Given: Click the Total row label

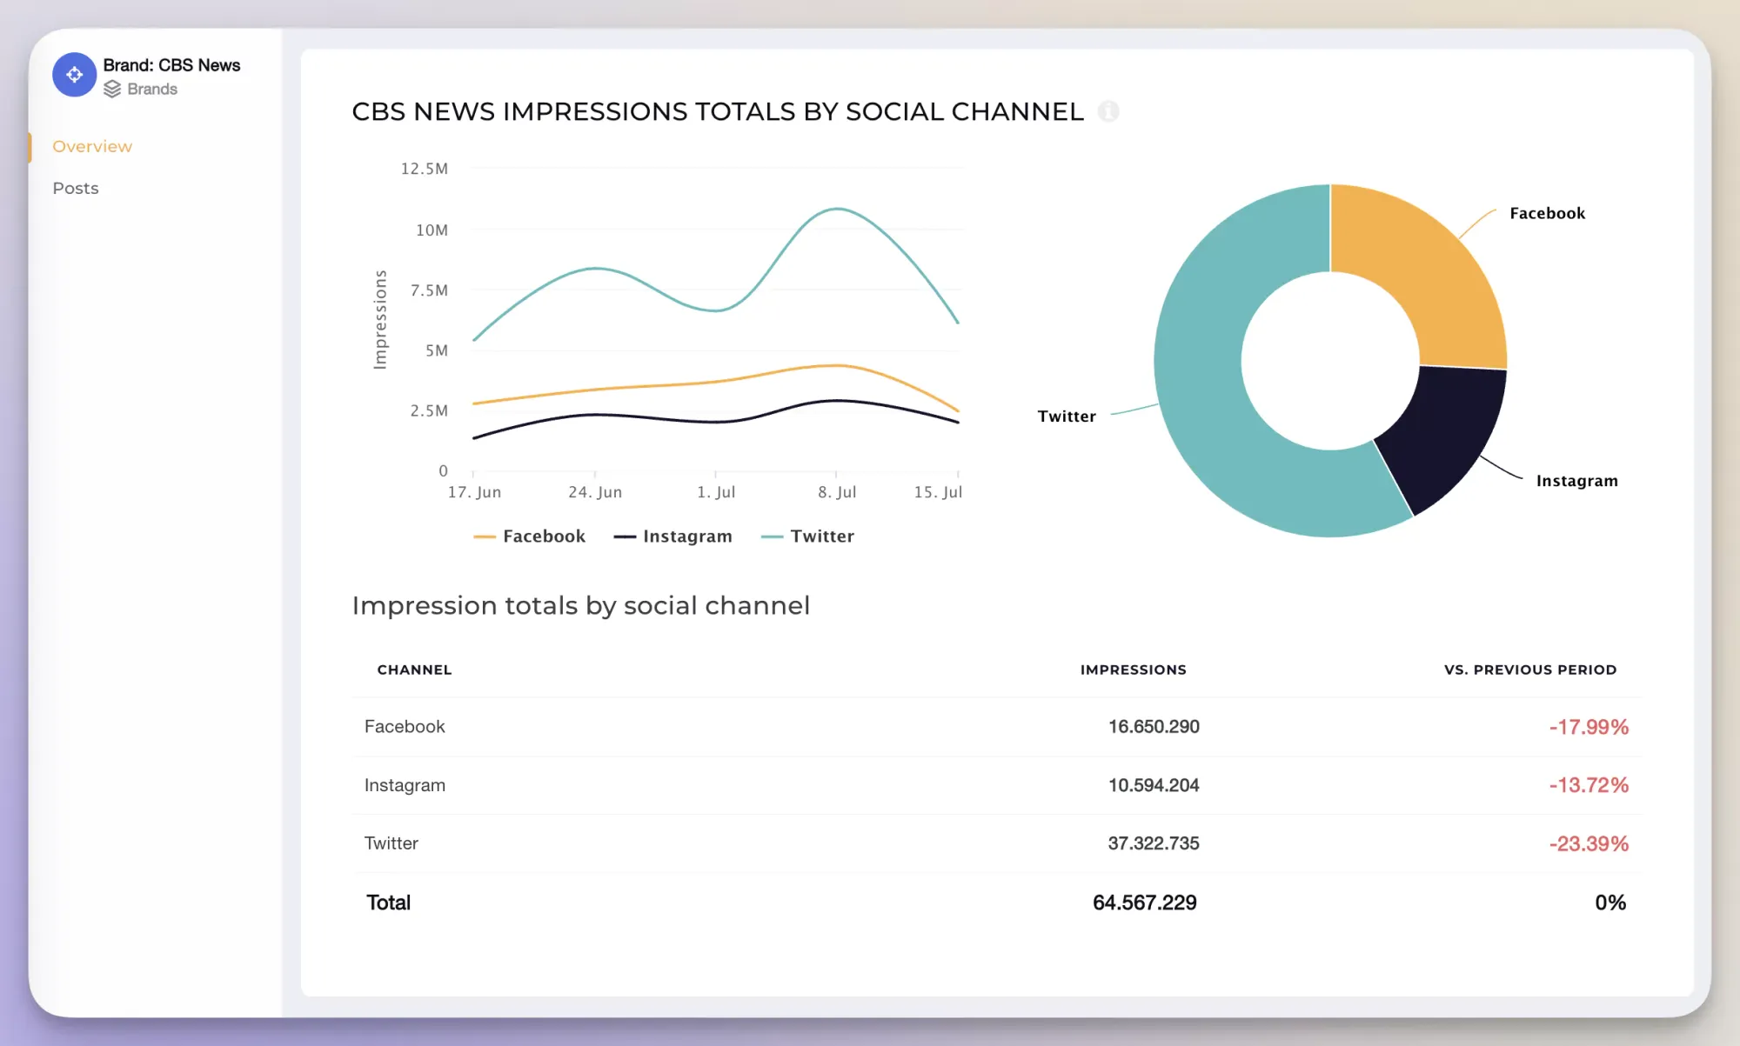Looking at the screenshot, I should click(x=388, y=903).
